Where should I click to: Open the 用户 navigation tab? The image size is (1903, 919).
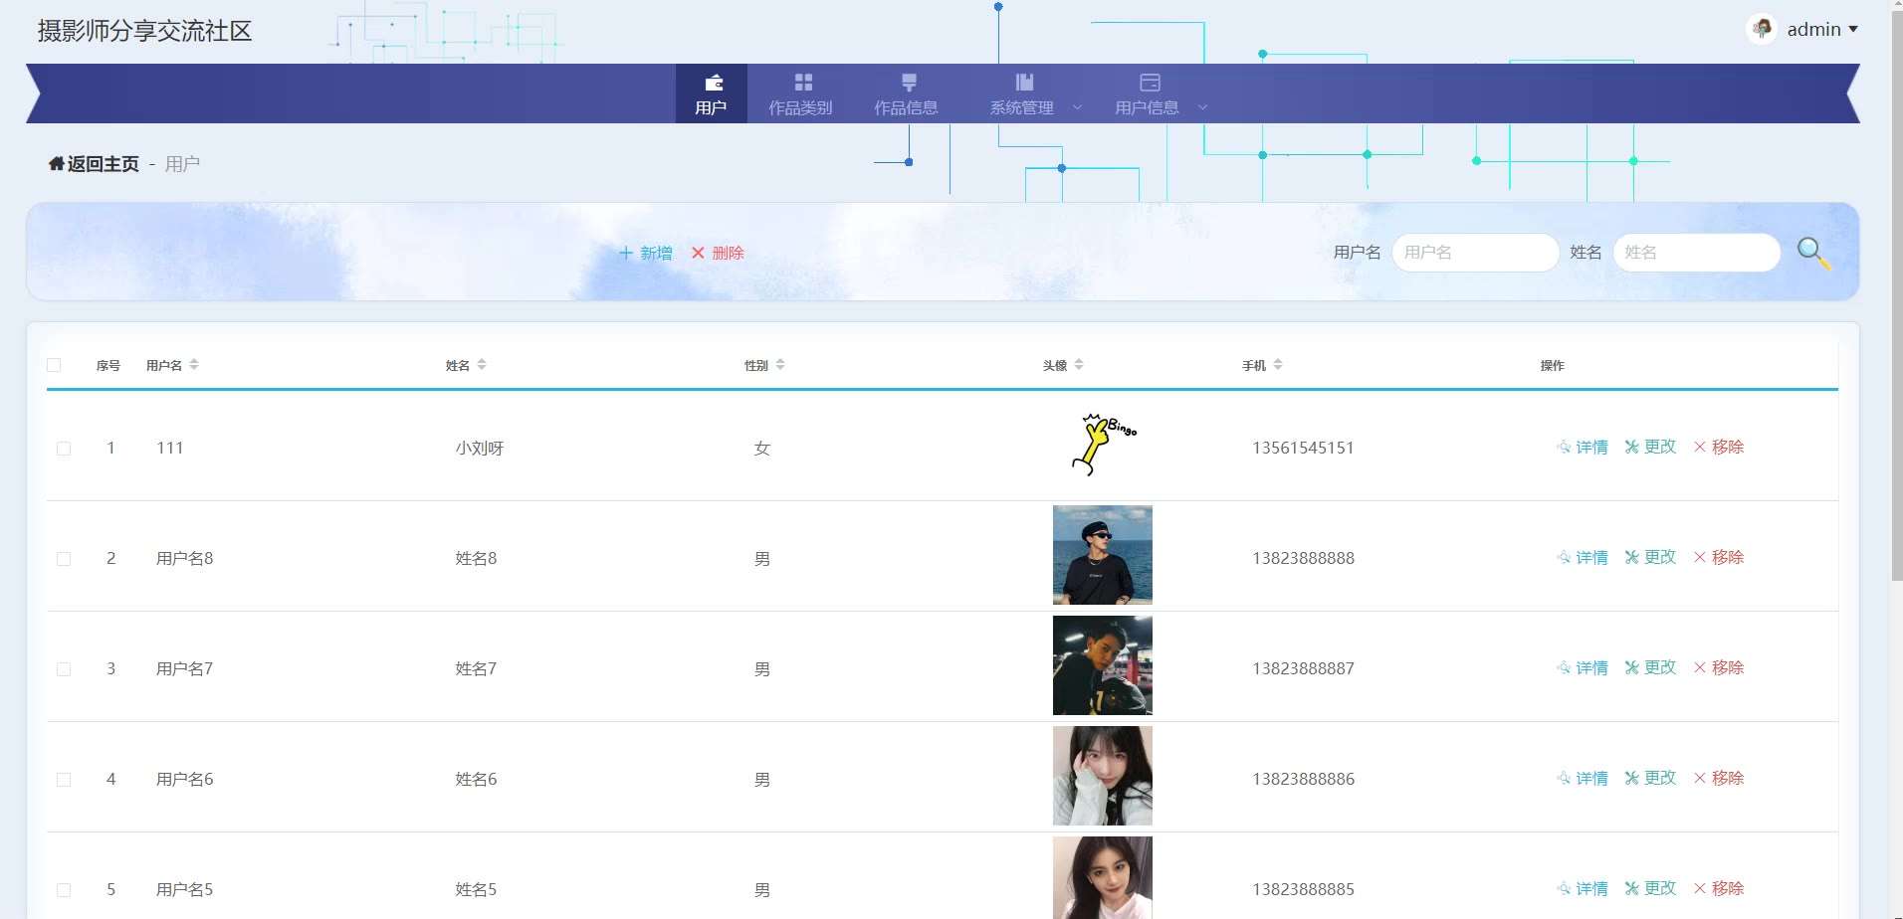[712, 93]
